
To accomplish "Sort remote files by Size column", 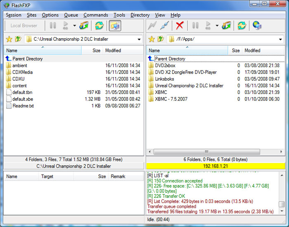I will [235, 50].
